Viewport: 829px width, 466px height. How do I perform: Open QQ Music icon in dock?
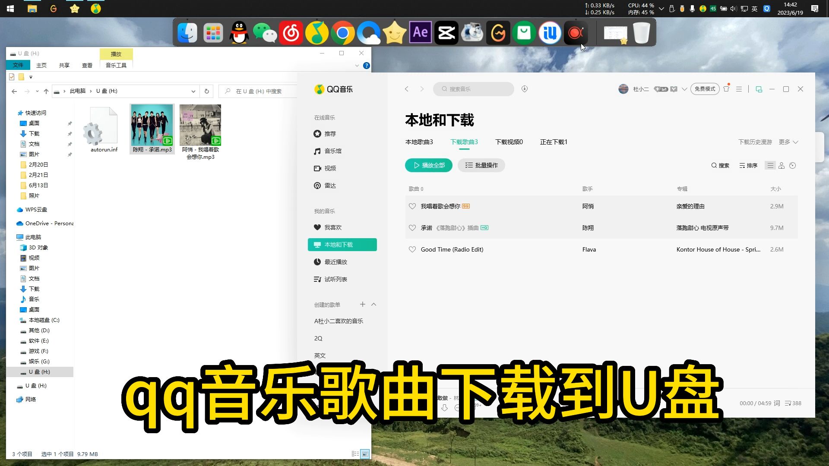pyautogui.click(x=317, y=33)
